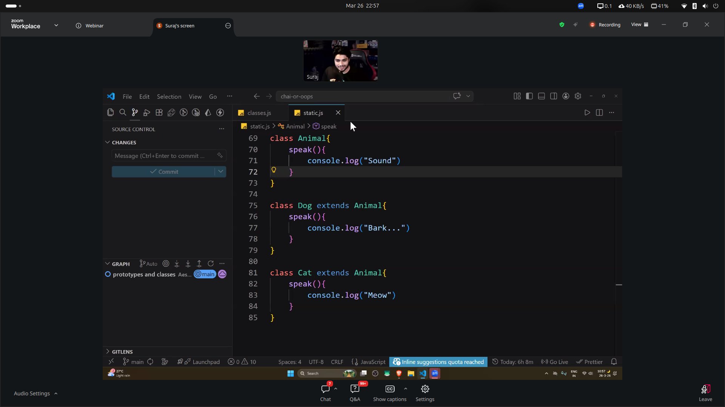Click the Run and Debug icon
The height and width of the screenshot is (407, 725).
(147, 112)
